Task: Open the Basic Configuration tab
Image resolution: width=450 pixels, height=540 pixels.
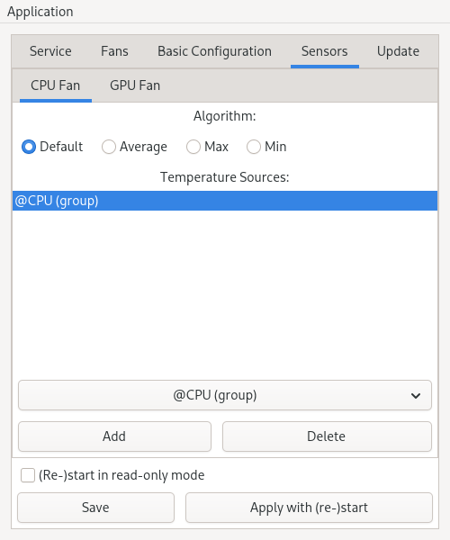Action: click(214, 51)
